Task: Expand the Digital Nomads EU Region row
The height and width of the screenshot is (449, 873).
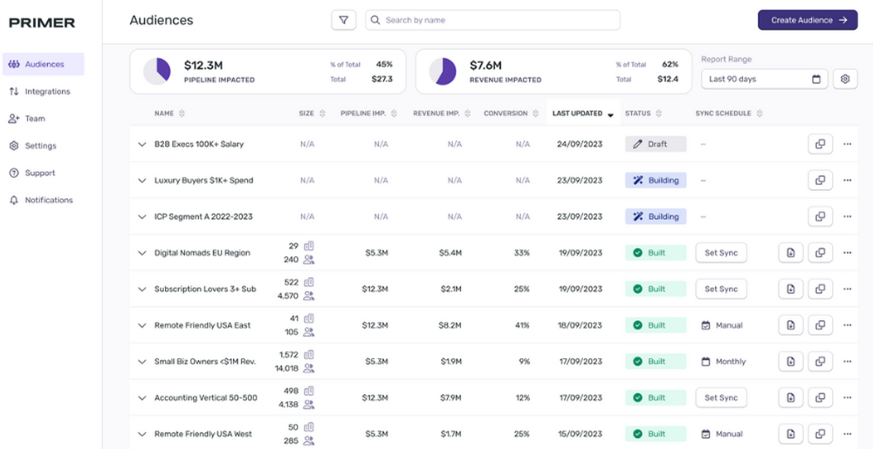Action: pyautogui.click(x=142, y=253)
